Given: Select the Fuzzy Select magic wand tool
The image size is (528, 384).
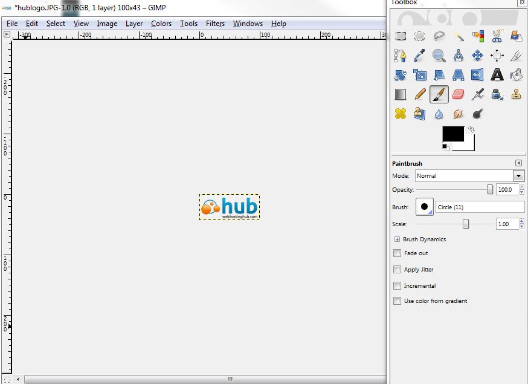Looking at the screenshot, I should pyautogui.click(x=459, y=36).
